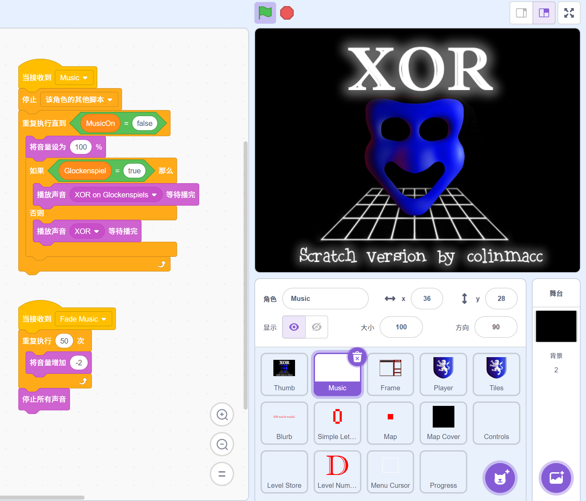Screen dimensions: 586x501
Task: Click the green flag to run project
Action: click(265, 13)
